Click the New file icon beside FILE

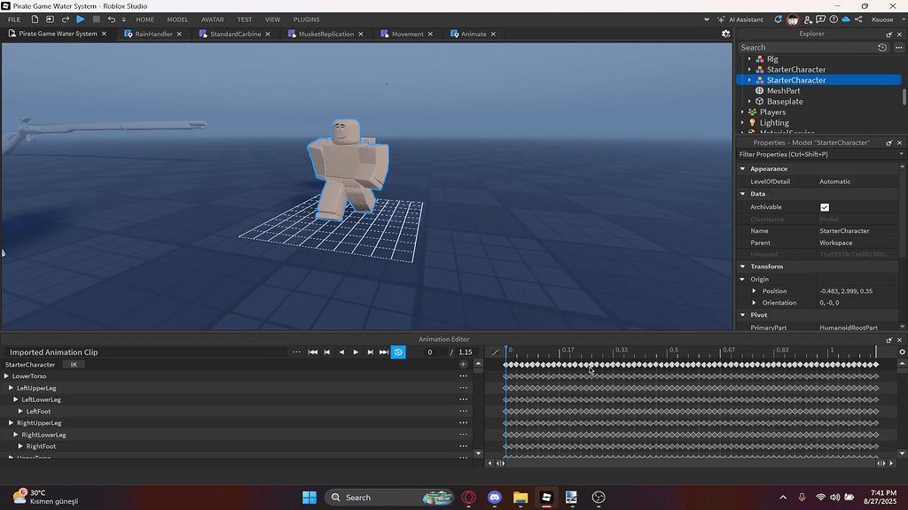point(35,19)
